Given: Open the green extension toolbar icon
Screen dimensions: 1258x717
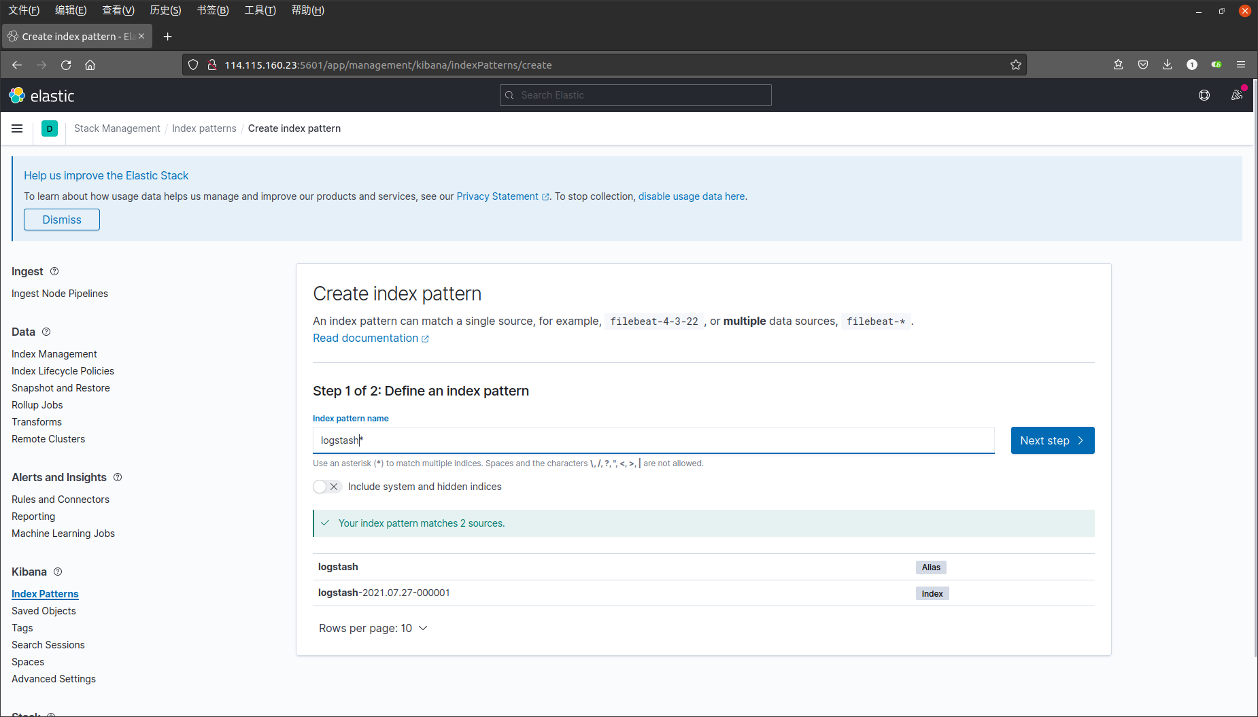Looking at the screenshot, I should click(x=1217, y=65).
